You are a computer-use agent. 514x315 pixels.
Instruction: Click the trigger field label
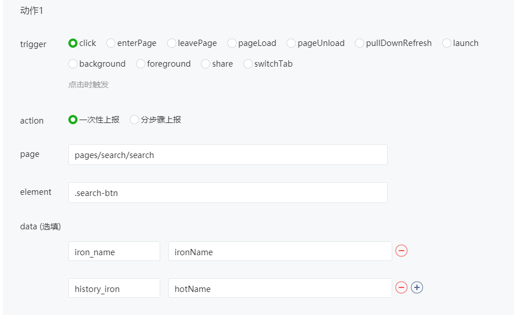tap(33, 44)
